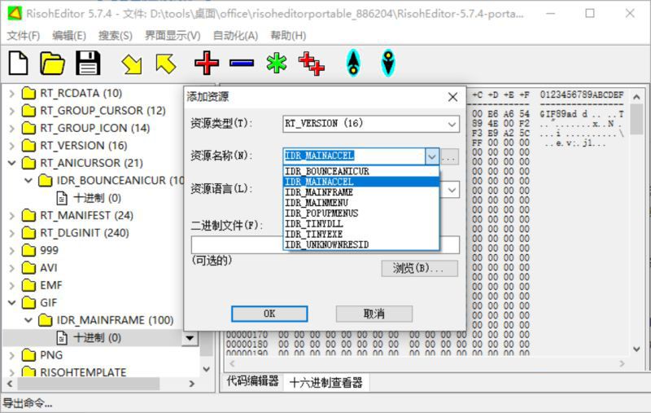
Task: Click the 浏览(B)... browse button
Action: coord(419,268)
